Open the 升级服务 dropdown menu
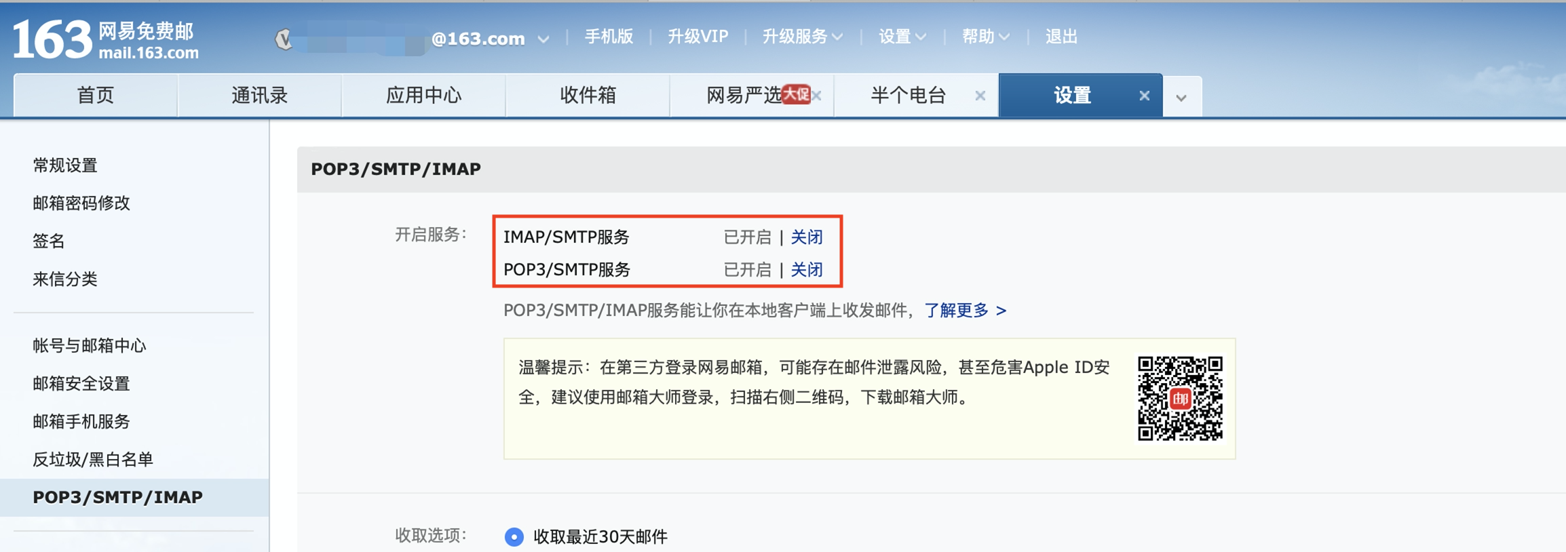Screen dimensions: 1566x552 tap(803, 37)
